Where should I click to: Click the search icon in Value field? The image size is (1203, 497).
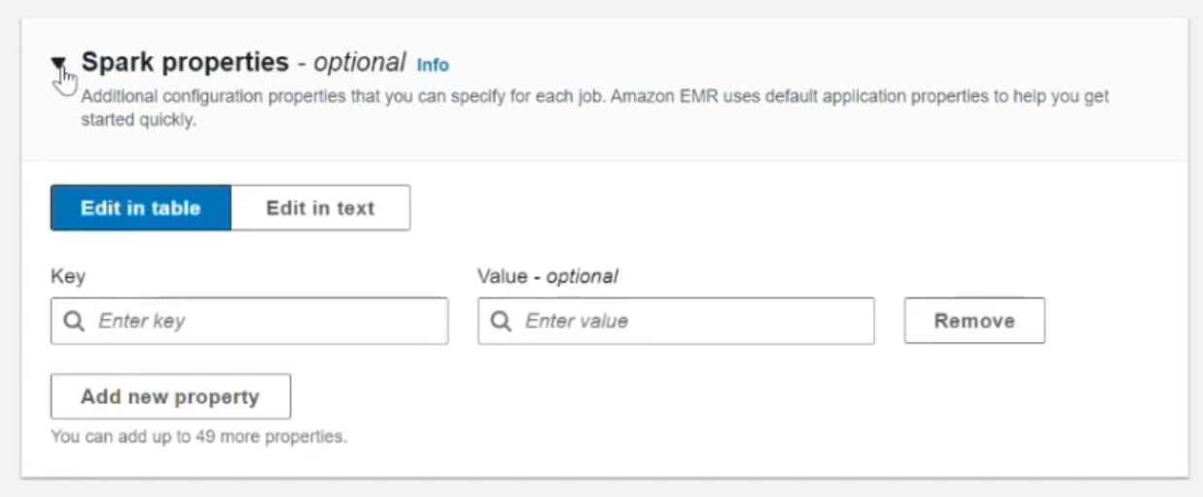click(501, 321)
